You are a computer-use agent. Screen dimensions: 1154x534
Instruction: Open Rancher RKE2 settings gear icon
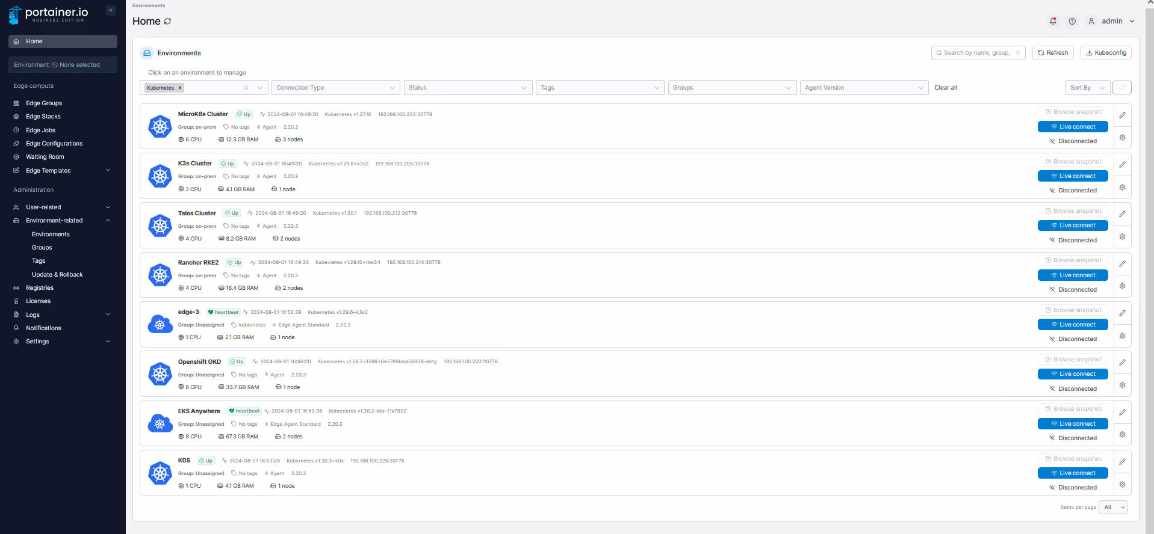point(1123,286)
